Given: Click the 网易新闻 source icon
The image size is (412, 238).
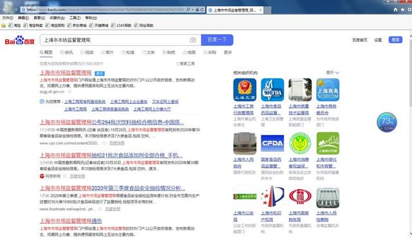Looking at the screenshot, I should click(42, 176).
